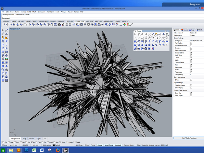Launch Word from the taskbar

coord(42,150)
